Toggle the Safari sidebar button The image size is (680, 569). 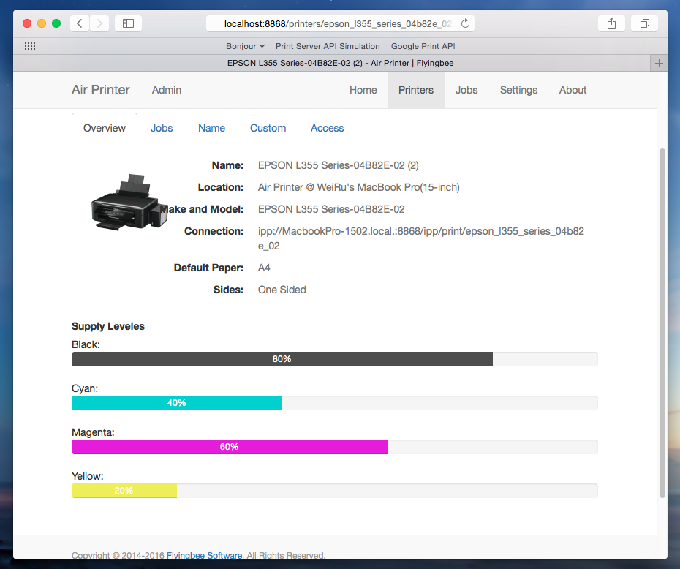tap(129, 23)
